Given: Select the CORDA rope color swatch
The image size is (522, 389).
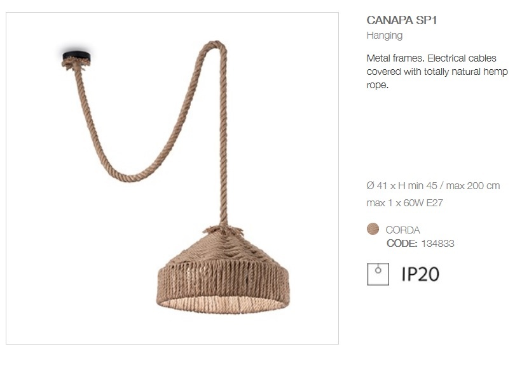Looking at the screenshot, I should click(373, 229).
